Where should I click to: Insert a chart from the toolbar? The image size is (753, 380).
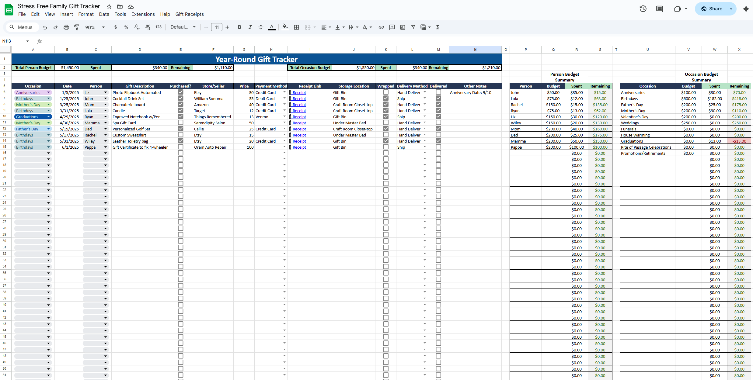403,27
